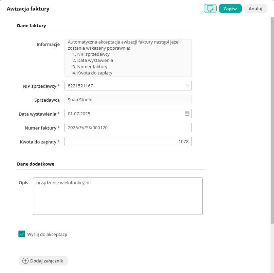
Task: Click the comment note icon beside Zapisz
Action: click(x=210, y=8)
